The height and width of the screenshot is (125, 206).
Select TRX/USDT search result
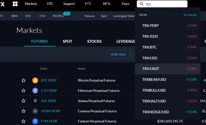point(168,69)
